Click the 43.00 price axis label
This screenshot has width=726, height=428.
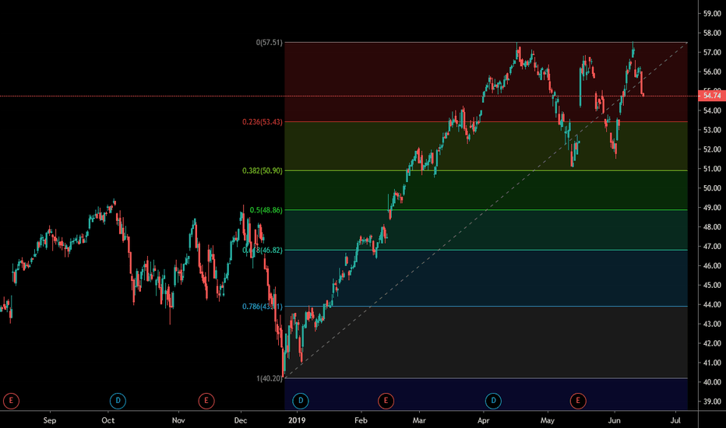712,325
